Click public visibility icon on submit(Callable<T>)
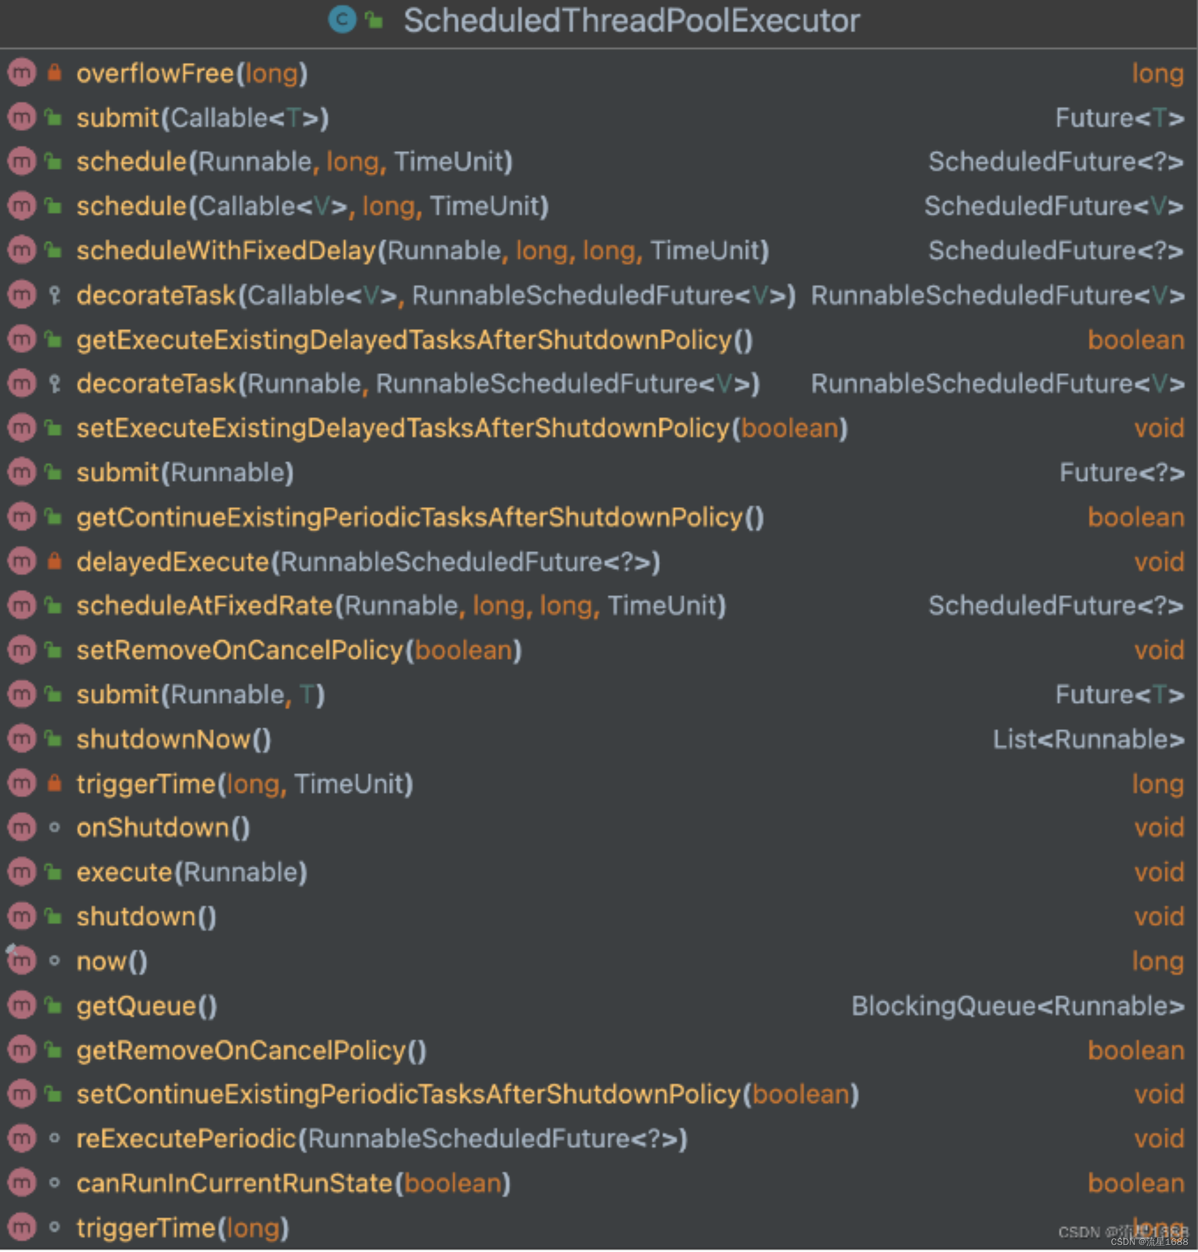1198x1252 pixels. [x=53, y=118]
